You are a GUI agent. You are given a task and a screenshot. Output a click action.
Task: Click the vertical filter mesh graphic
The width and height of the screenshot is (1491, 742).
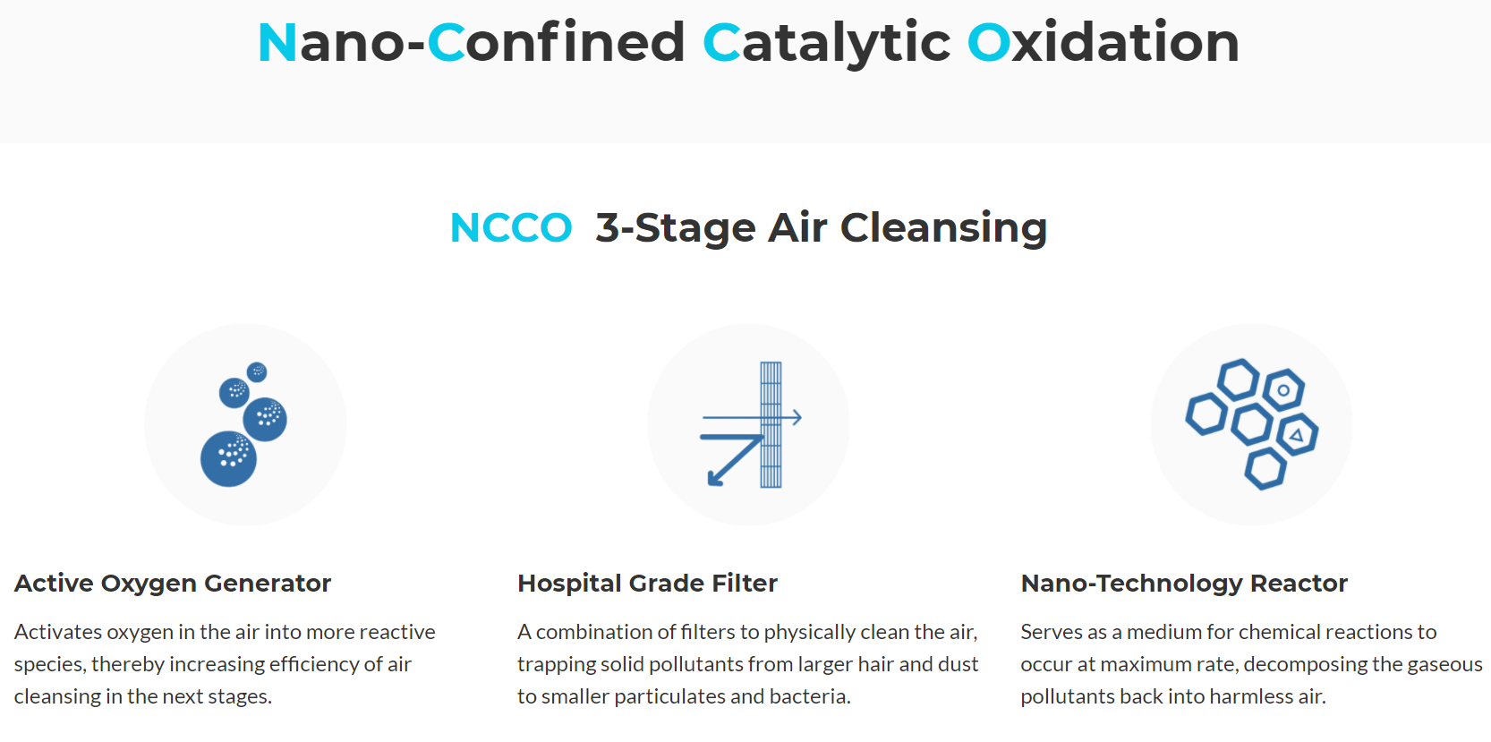[x=771, y=424]
